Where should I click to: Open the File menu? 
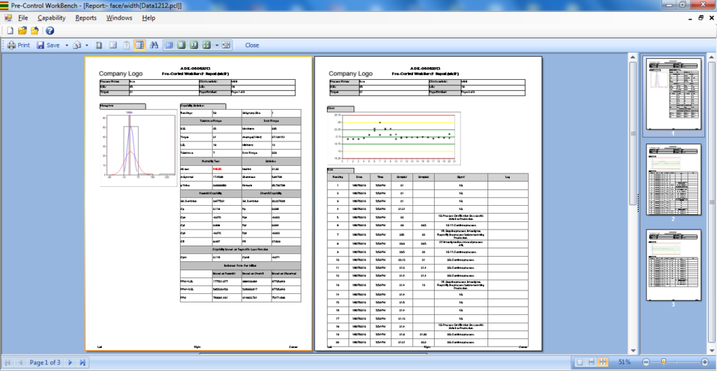(x=23, y=17)
